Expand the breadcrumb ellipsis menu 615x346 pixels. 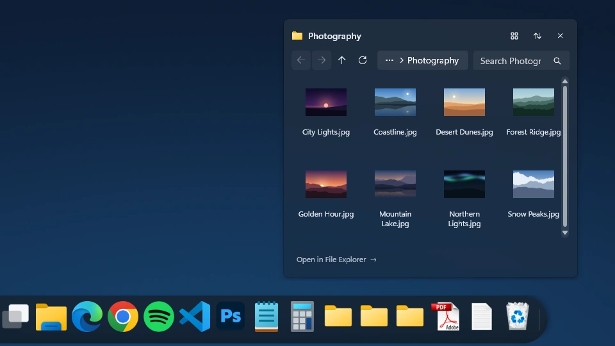tap(389, 60)
